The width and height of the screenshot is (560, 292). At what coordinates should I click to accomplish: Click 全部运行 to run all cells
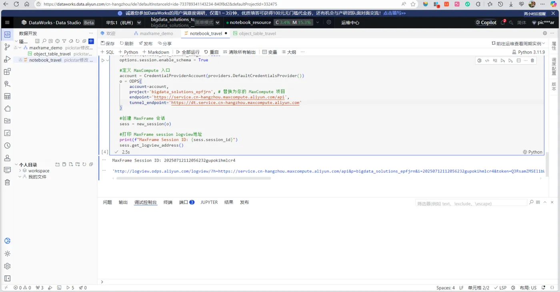188,52
